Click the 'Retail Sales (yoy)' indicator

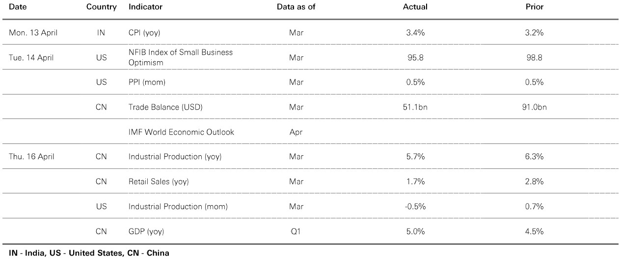click(159, 182)
